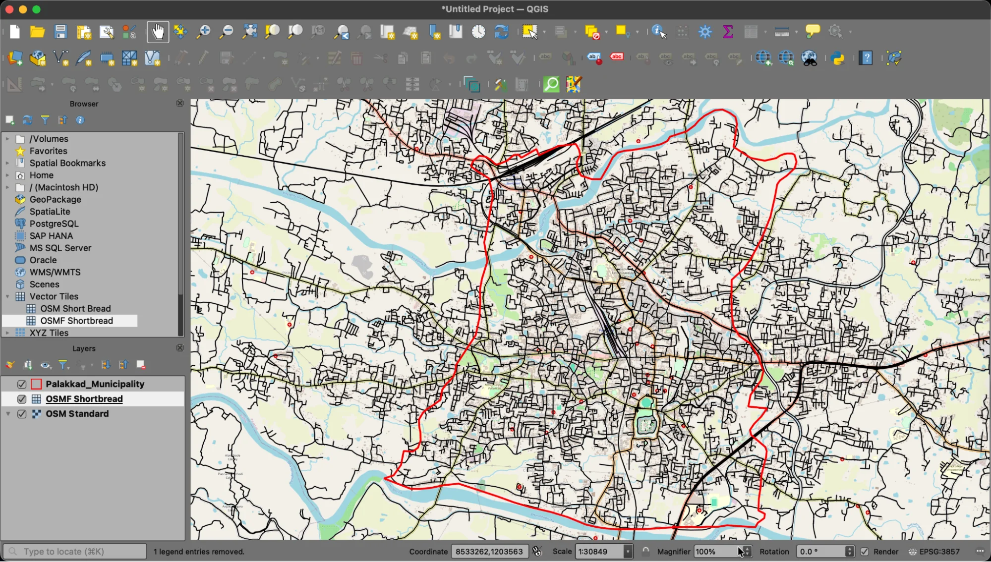Enable Show Map Tips
Viewport: 991px width, 562px height.
point(813,31)
